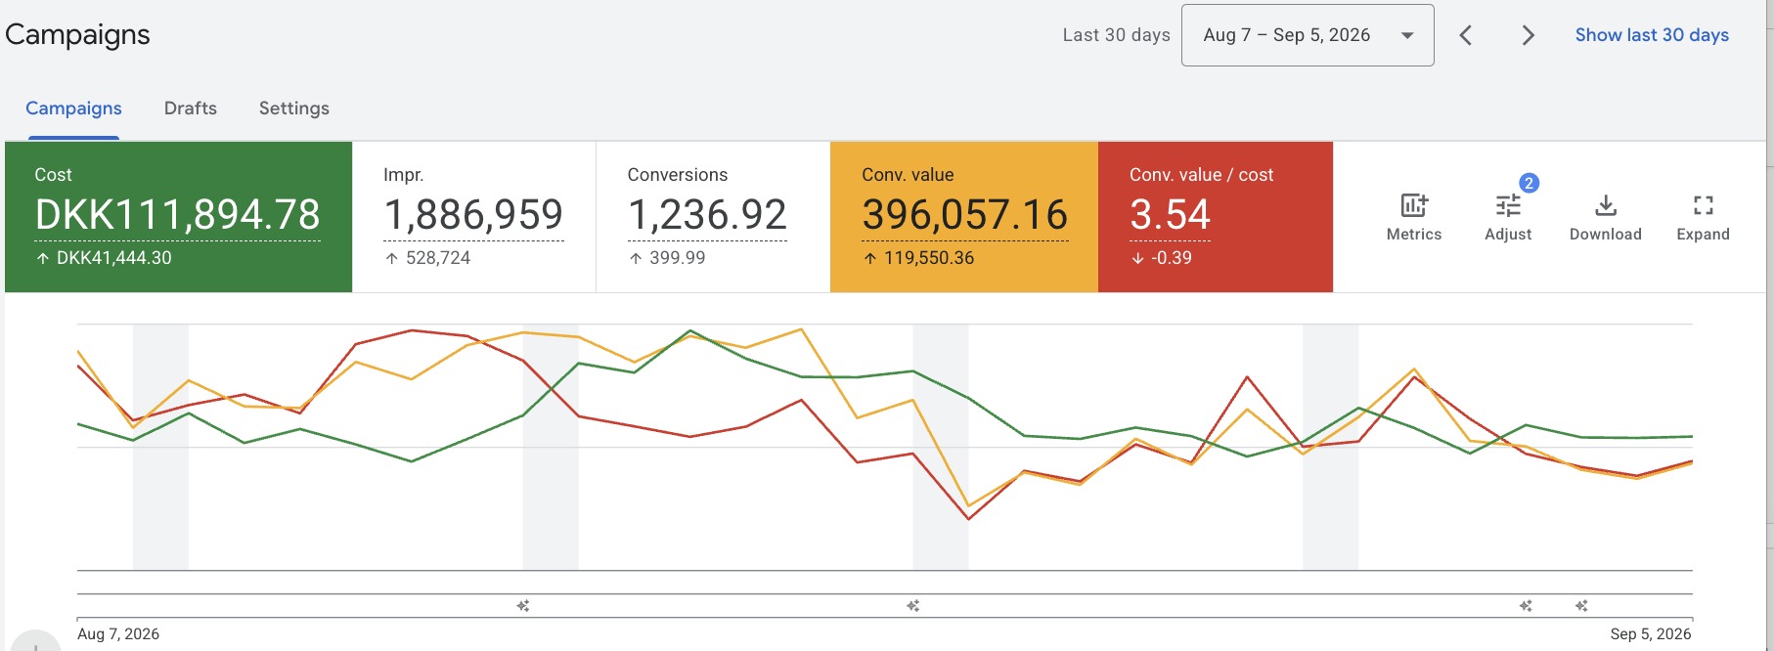The height and width of the screenshot is (651, 1774).
Task: Open the Adjust settings icon
Action: tap(1507, 217)
